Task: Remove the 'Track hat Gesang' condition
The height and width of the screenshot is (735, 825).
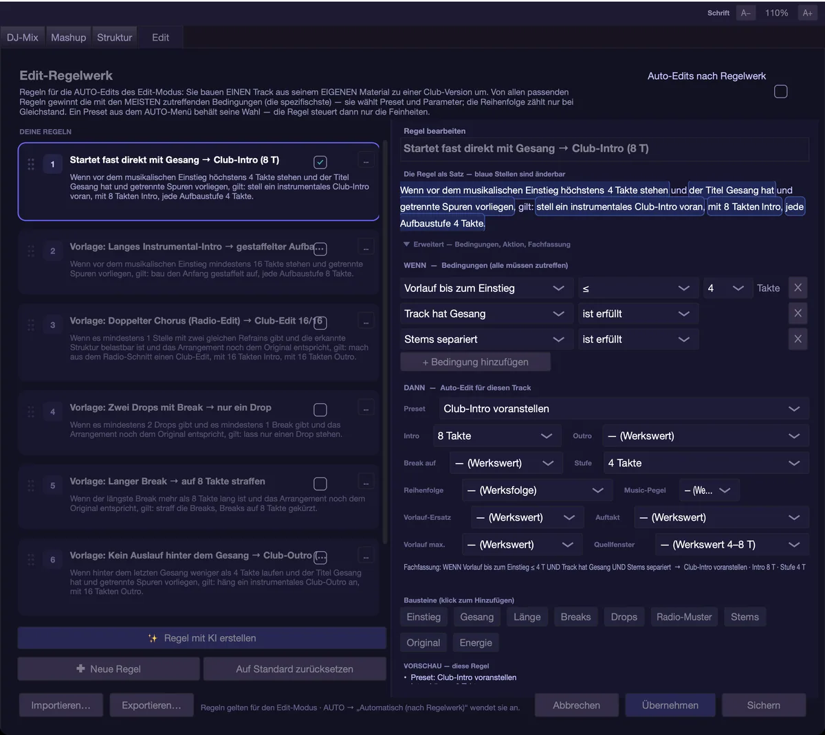Action: pyautogui.click(x=797, y=313)
